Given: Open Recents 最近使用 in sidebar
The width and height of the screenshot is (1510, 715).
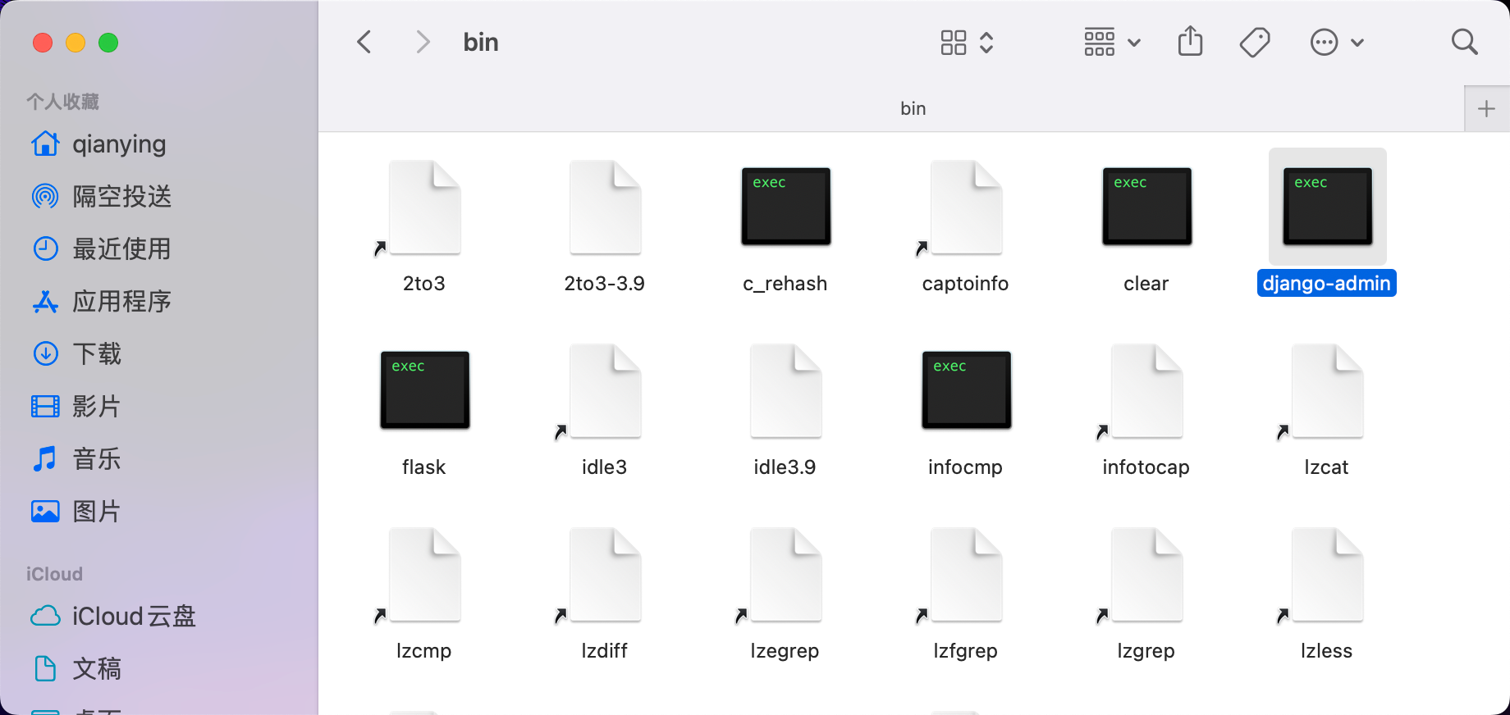Looking at the screenshot, I should click(102, 249).
